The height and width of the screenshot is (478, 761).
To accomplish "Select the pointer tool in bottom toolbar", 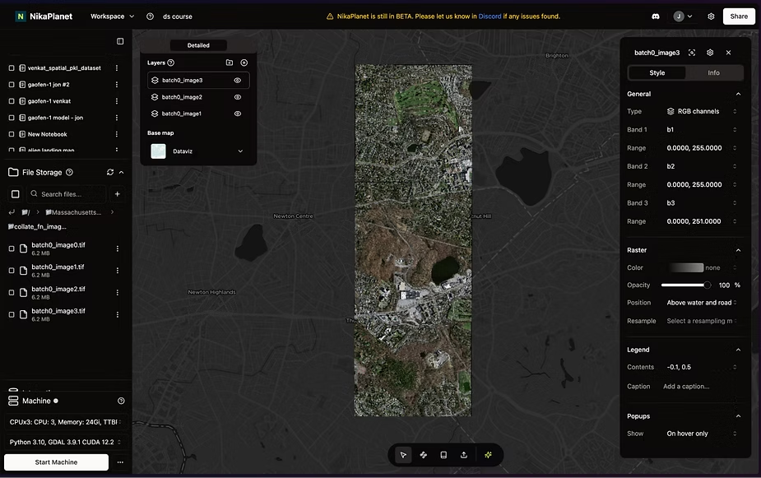I will coord(403,455).
